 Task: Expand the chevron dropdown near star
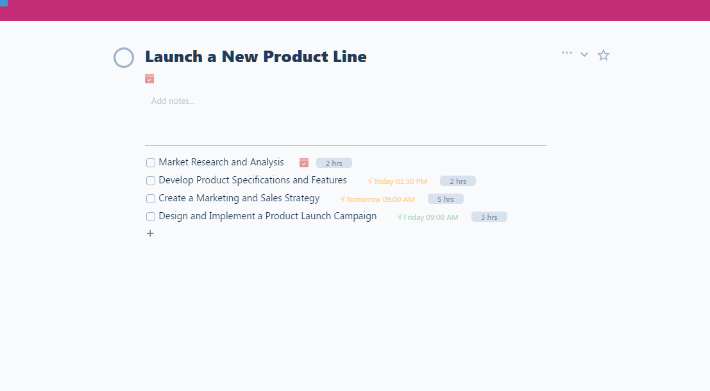[x=584, y=55]
